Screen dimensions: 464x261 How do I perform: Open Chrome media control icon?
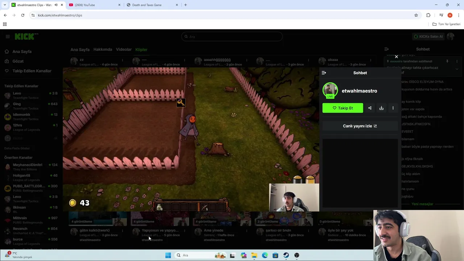441,15
